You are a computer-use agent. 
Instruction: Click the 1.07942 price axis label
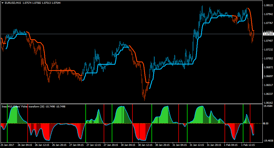click(268, 14)
